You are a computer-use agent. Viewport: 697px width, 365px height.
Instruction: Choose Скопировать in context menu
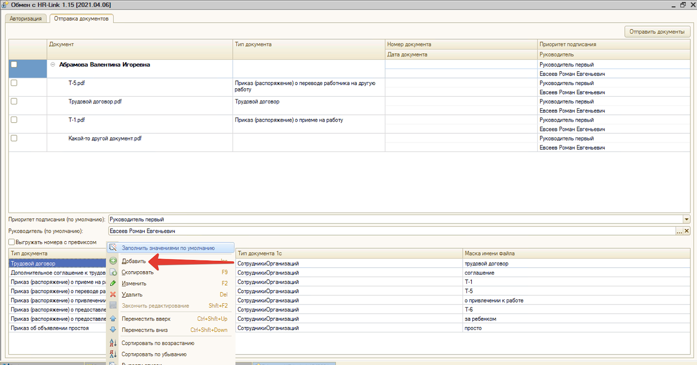pos(137,272)
